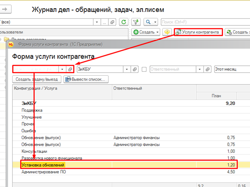Toggle the checkbox before Ответственный field
This screenshot has height=187, width=250.
tap(144, 69)
